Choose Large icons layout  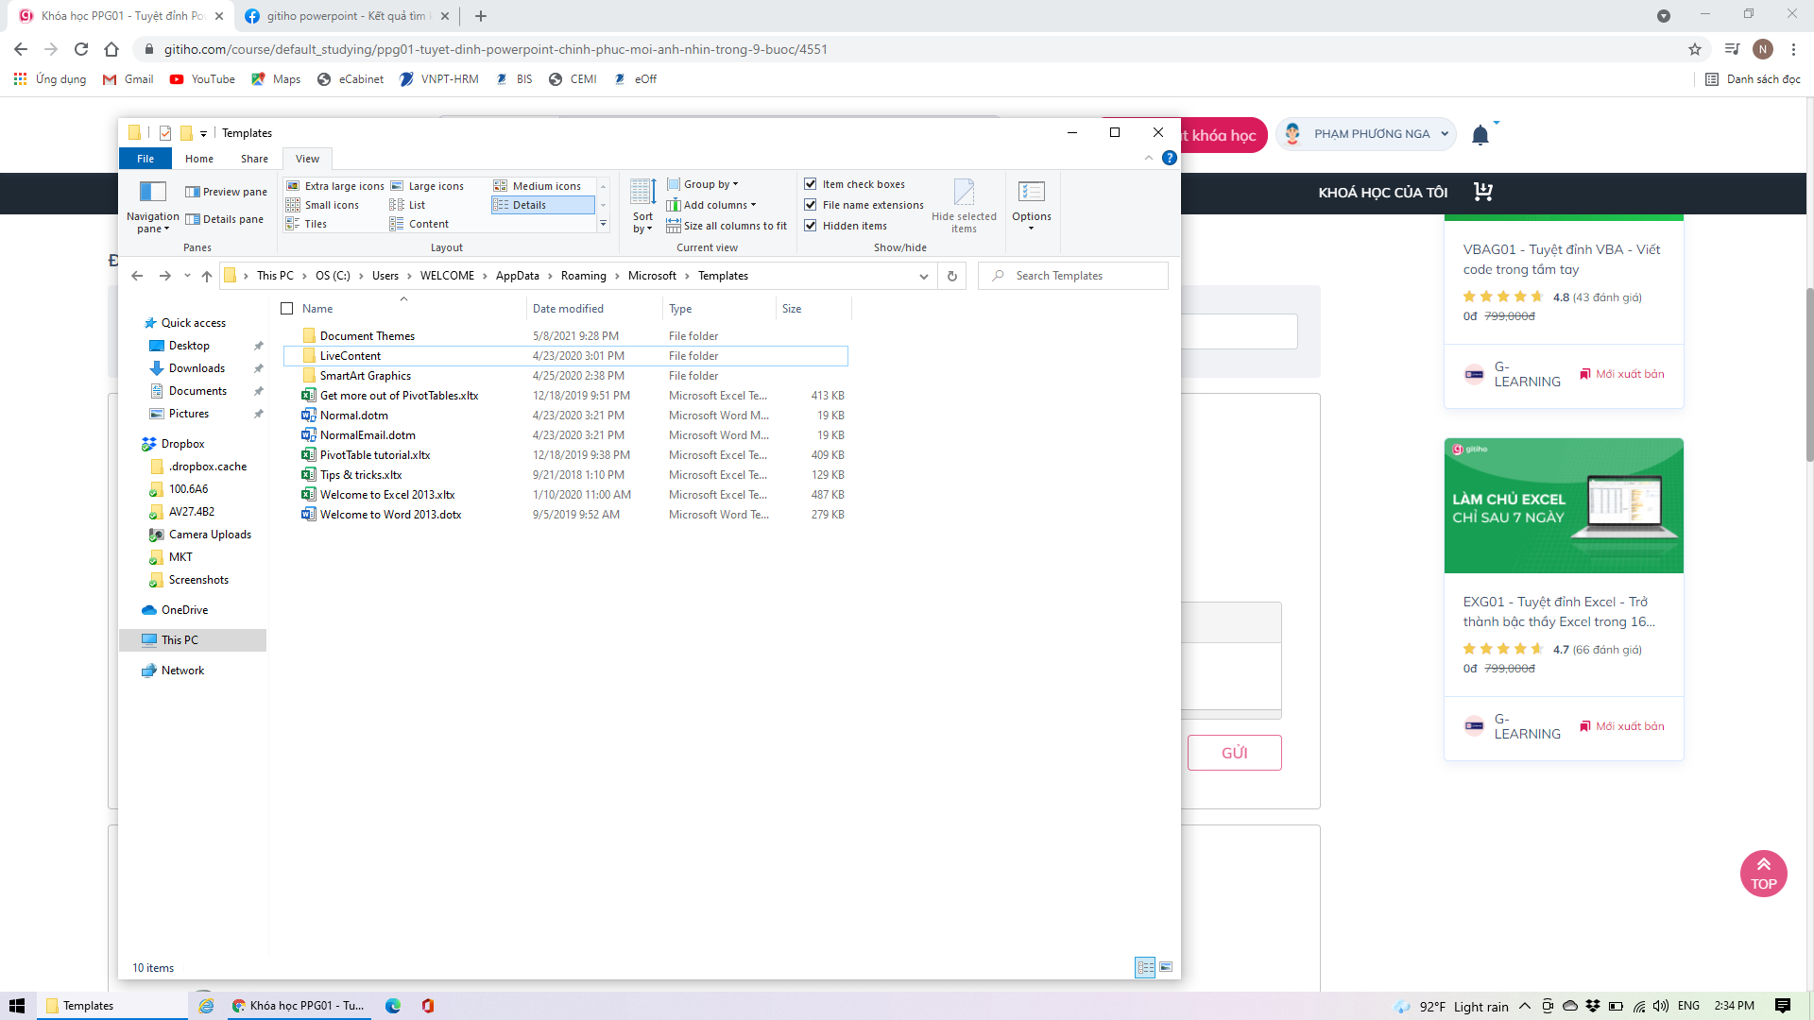[427, 186]
